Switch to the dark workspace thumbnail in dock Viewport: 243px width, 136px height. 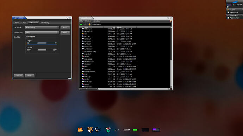[x=145, y=130]
